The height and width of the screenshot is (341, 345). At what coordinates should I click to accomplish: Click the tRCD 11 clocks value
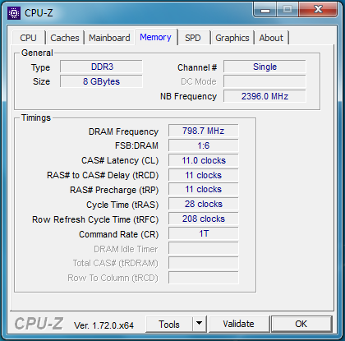coord(204,175)
